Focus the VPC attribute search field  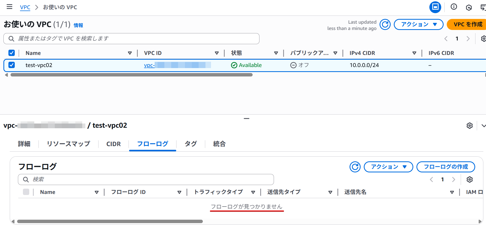coord(131,39)
